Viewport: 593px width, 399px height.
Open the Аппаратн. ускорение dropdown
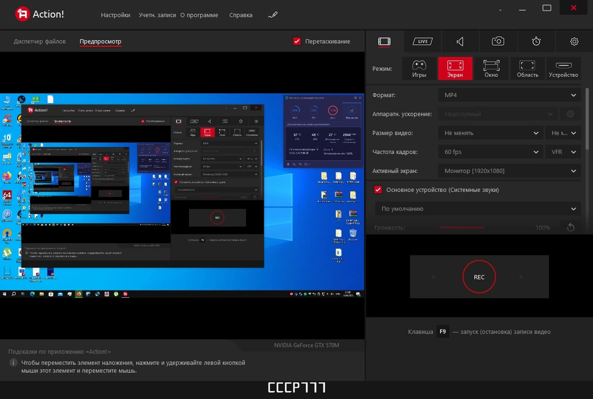(x=498, y=114)
